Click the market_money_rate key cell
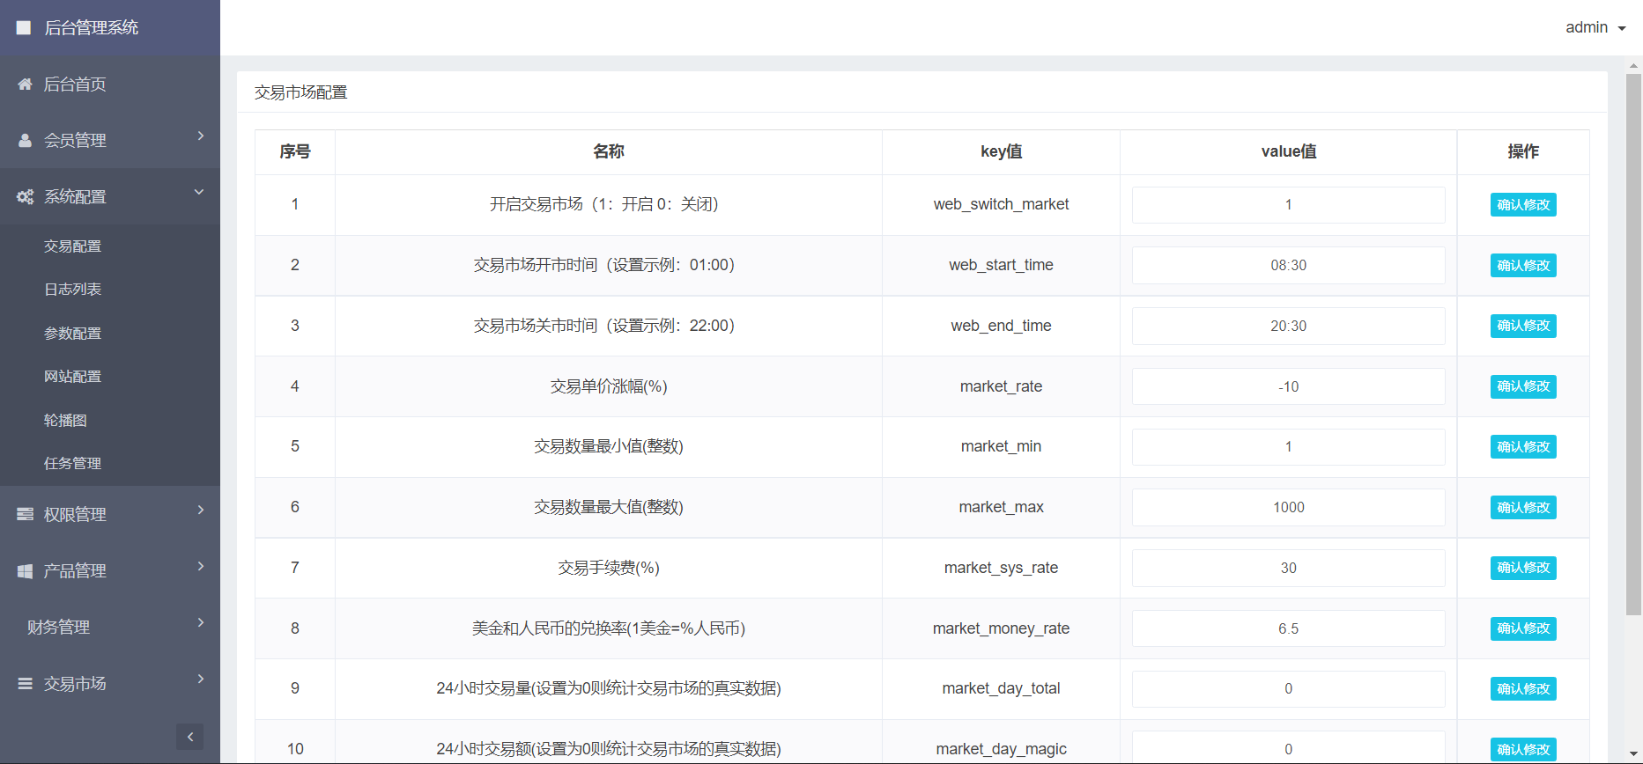Viewport: 1643px width, 764px height. (x=1001, y=628)
